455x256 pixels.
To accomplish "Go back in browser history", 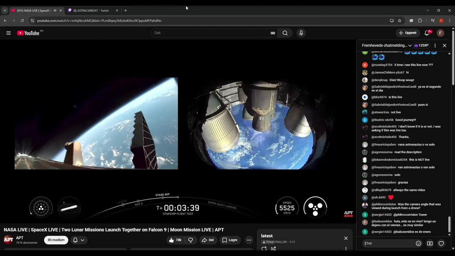I will pos(5,21).
